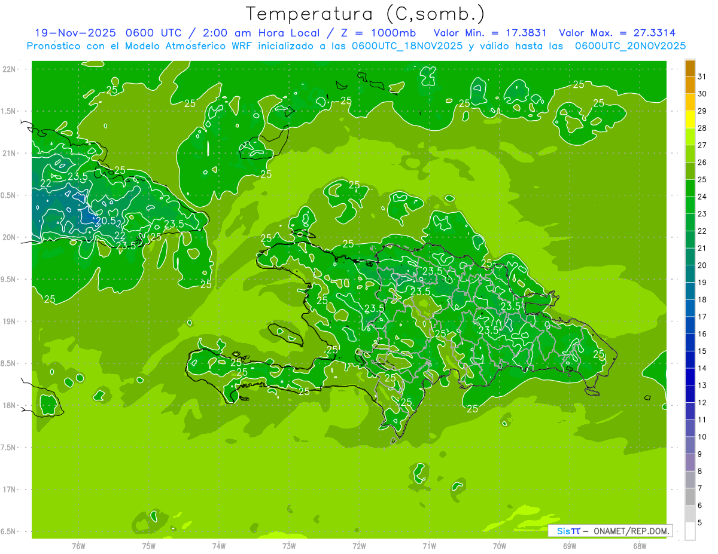Click the '69W' longitude axis label
Image resolution: width=718 pixels, height=554 pixels.
[570, 546]
